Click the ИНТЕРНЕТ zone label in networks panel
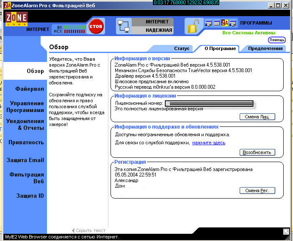 coord(157,22)
